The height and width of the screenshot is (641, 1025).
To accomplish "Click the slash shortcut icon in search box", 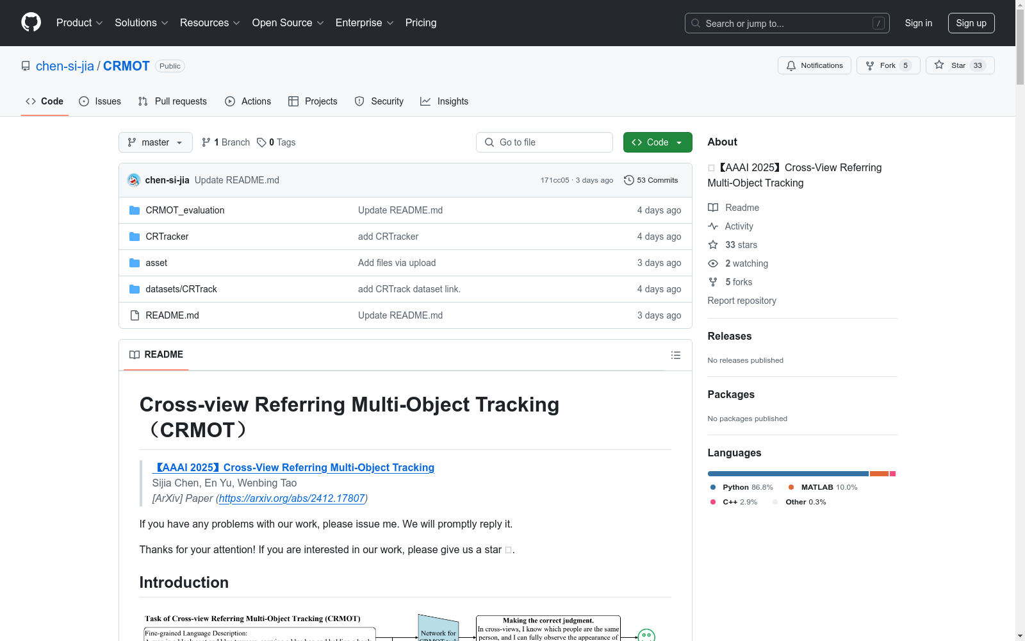I will (878, 23).
